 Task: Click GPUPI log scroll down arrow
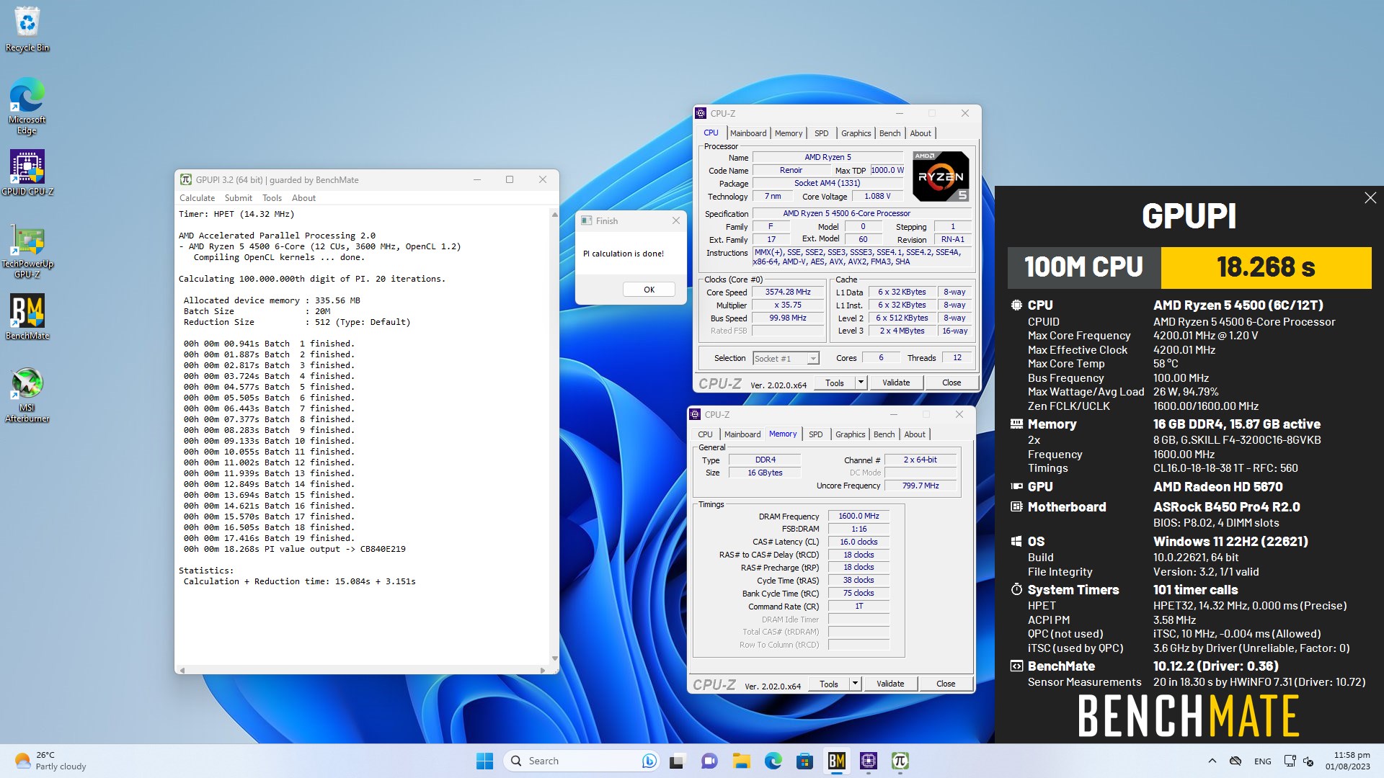point(554,658)
